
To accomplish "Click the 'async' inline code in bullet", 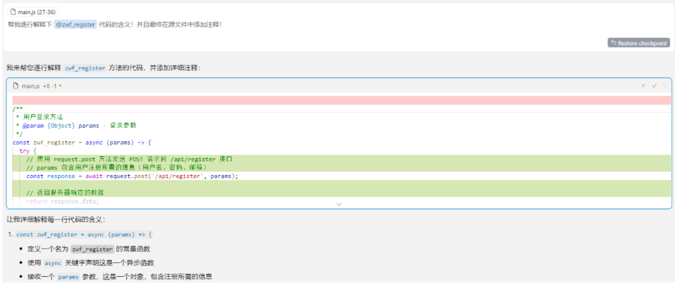I will click(x=53, y=263).
